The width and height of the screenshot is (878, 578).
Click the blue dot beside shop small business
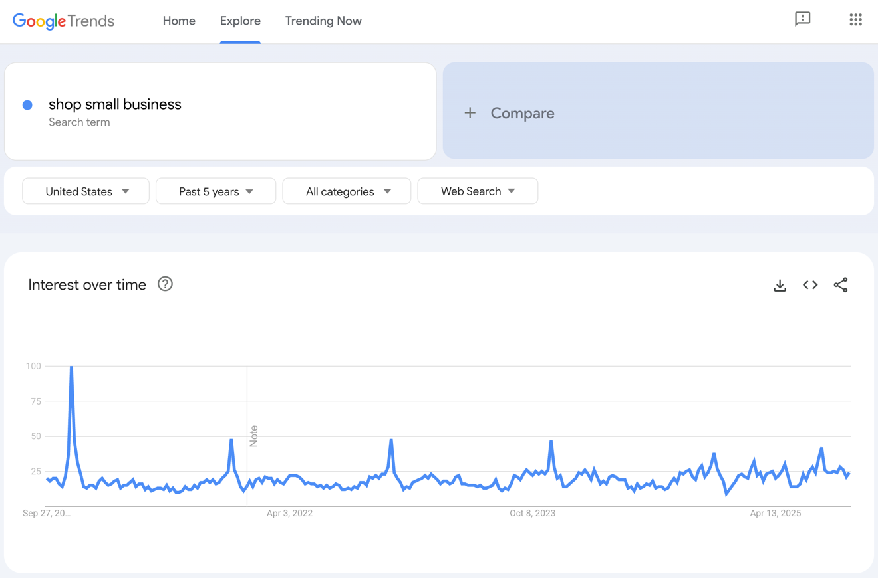click(27, 105)
